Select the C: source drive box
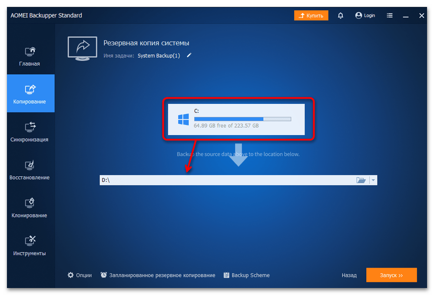Image resolution: width=434 pixels, height=295 pixels. pos(236,119)
